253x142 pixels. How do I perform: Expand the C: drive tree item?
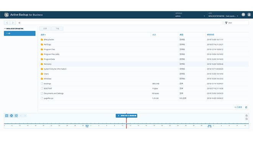7,33
